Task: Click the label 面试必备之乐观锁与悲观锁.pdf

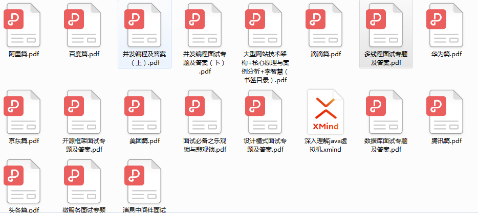Action: (205, 146)
